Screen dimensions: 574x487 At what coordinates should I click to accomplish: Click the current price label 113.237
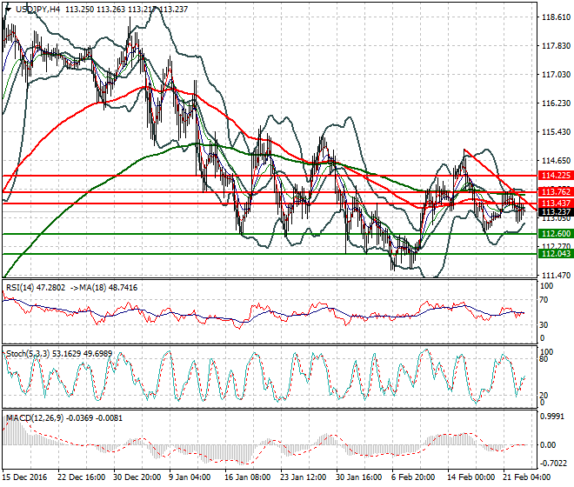click(x=556, y=212)
